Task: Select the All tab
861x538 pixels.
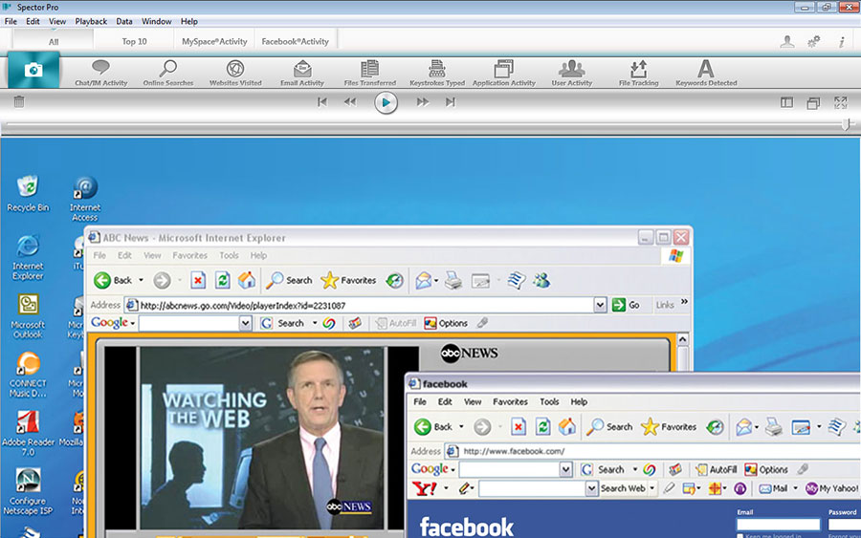Action: [x=54, y=42]
